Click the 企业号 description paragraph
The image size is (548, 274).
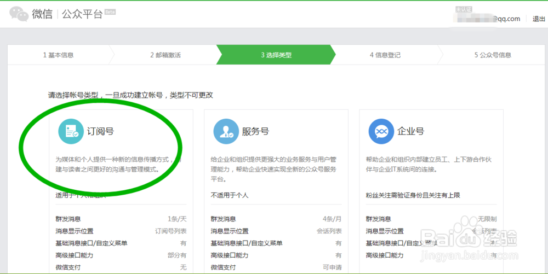pos(429,165)
